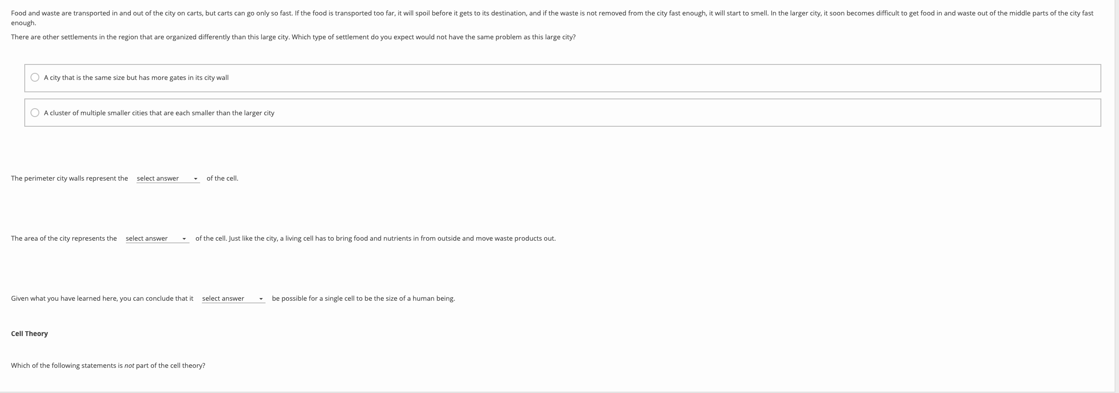Image resolution: width=1119 pixels, height=393 pixels.
Task: Click the 'Cell Theory' heading
Action: click(30, 334)
